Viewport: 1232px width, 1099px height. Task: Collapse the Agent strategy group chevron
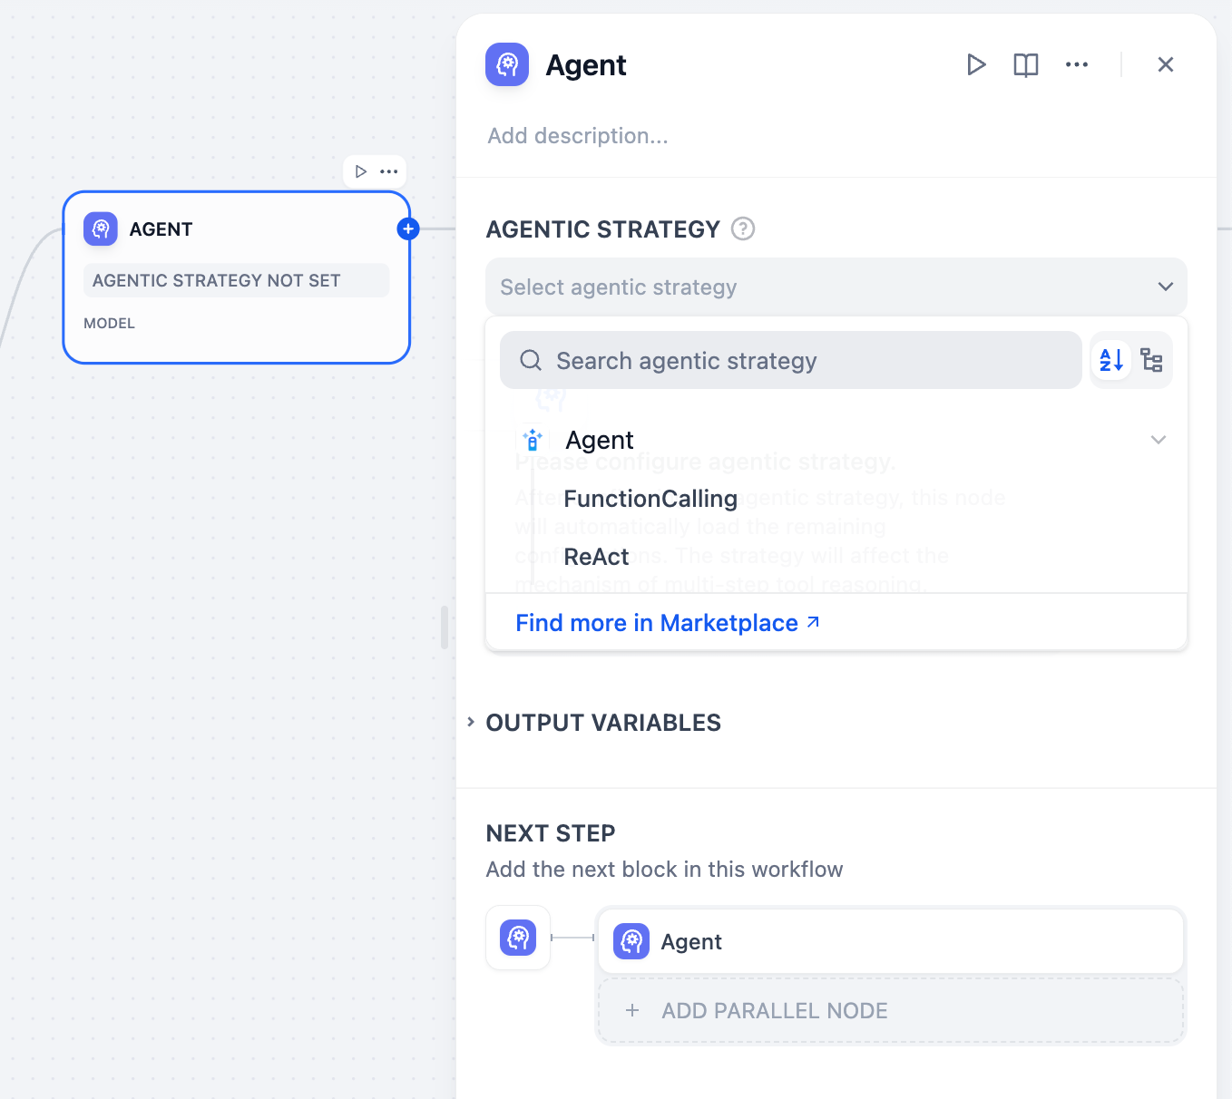(x=1158, y=440)
